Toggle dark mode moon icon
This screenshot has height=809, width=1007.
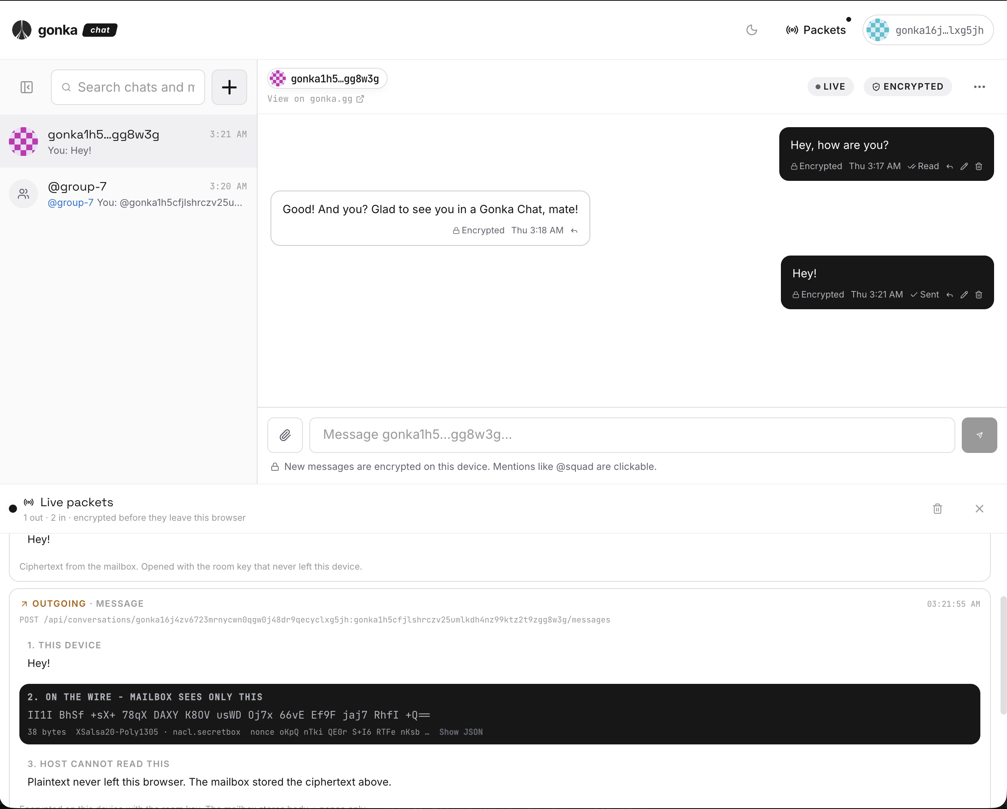[x=751, y=30]
